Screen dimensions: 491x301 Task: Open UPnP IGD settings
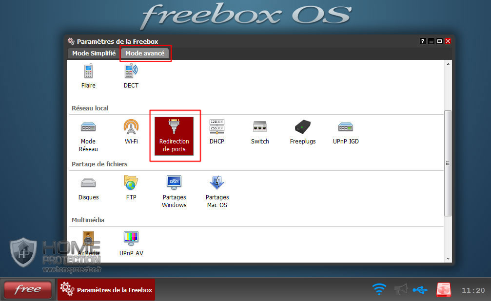point(346,132)
